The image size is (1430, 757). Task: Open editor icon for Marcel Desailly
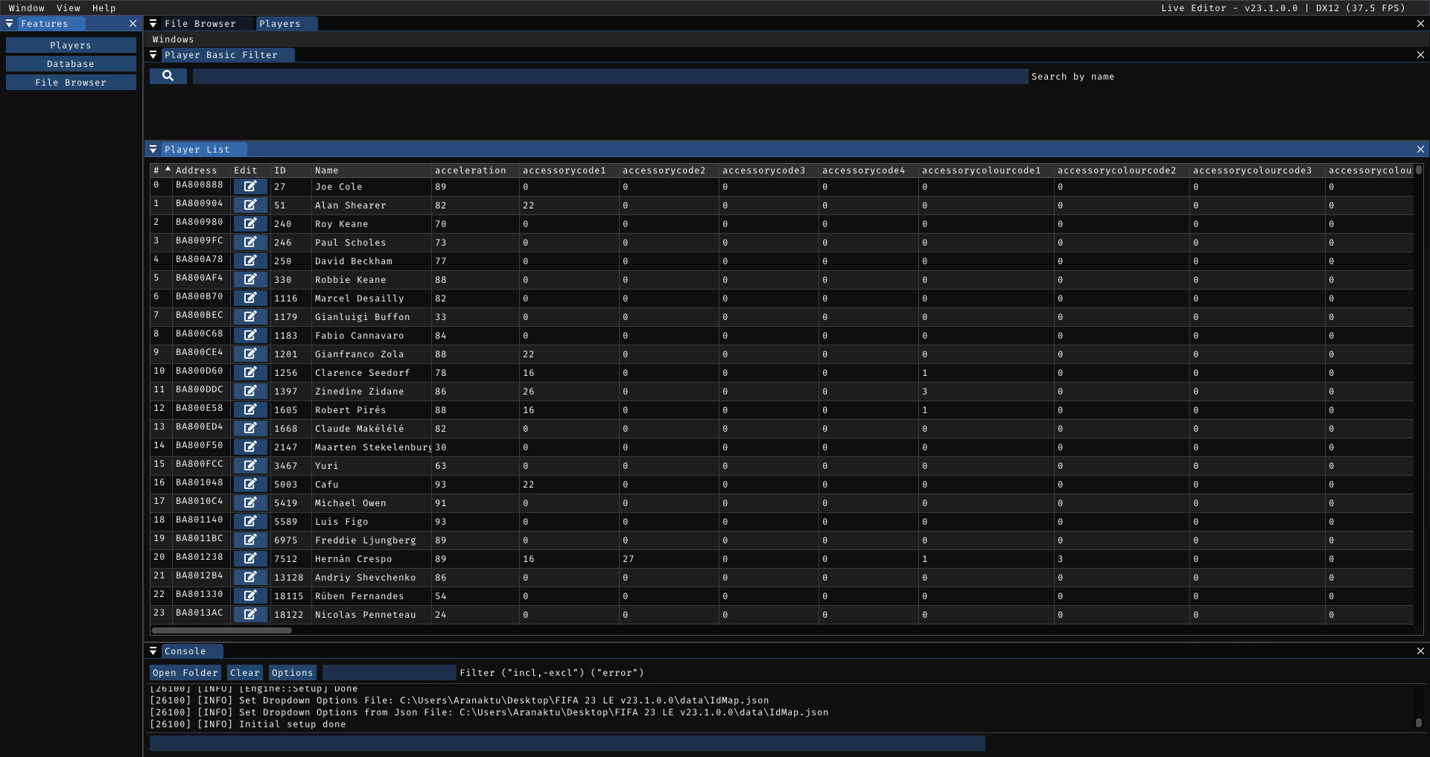point(250,298)
